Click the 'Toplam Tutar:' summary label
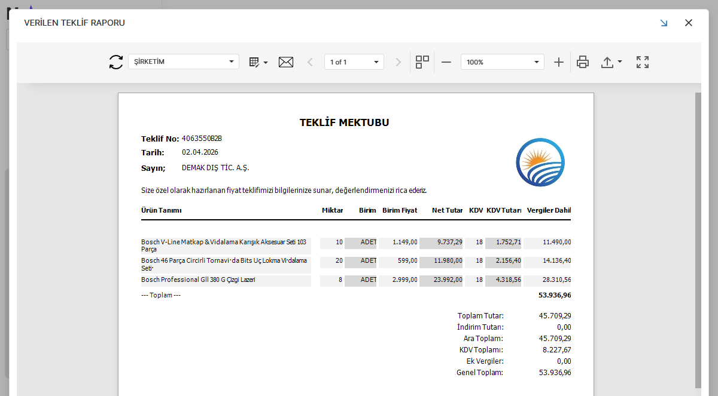This screenshot has height=396, width=718. (x=480, y=316)
